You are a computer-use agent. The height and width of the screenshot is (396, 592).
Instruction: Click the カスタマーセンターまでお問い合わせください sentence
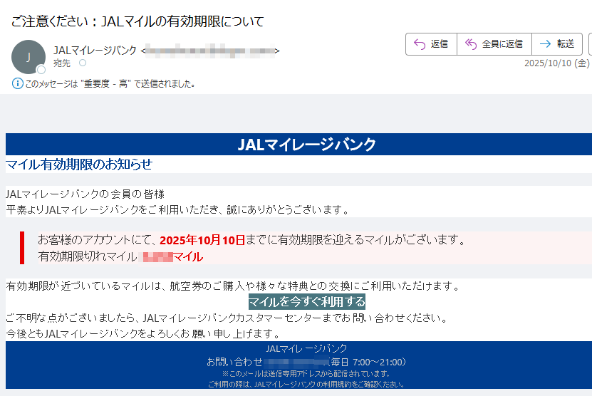coord(227,318)
